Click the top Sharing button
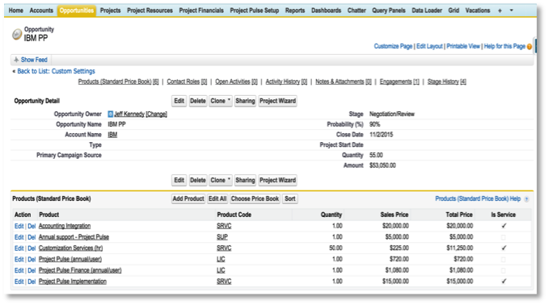The height and width of the screenshot is (305, 548). tap(245, 101)
